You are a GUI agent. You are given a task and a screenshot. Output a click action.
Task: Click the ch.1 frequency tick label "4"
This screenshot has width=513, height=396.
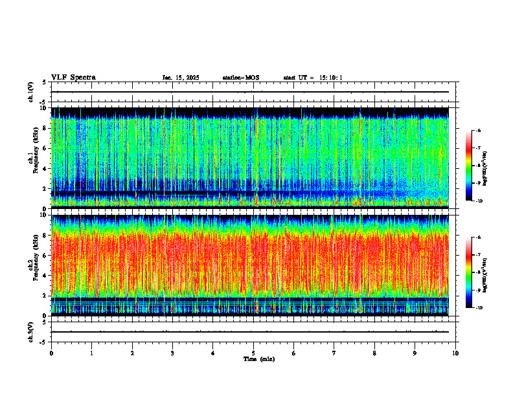(x=45, y=169)
